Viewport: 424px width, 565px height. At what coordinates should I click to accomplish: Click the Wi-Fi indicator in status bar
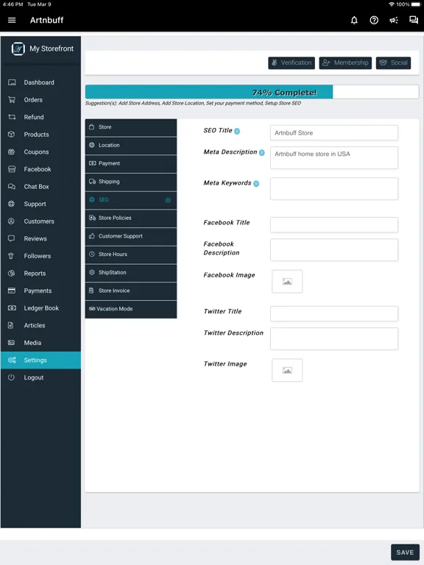coord(392,4)
